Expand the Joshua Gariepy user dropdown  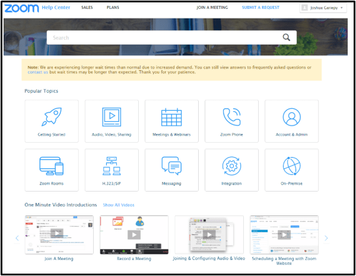323,8
